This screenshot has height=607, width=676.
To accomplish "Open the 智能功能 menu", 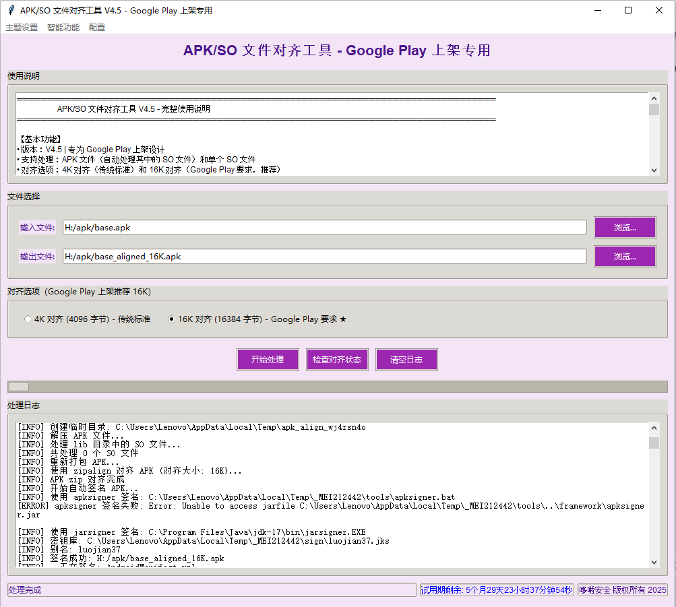I will 63,28.
